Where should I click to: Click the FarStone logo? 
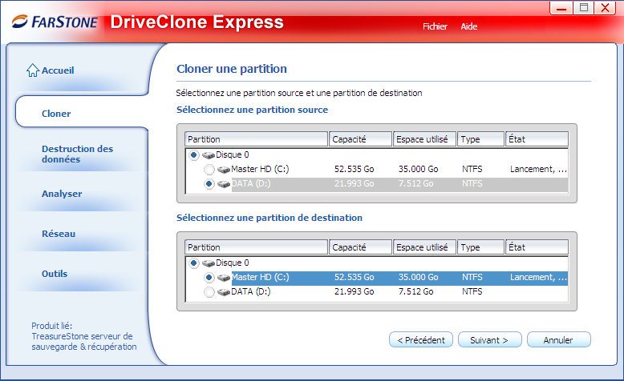tap(55, 22)
